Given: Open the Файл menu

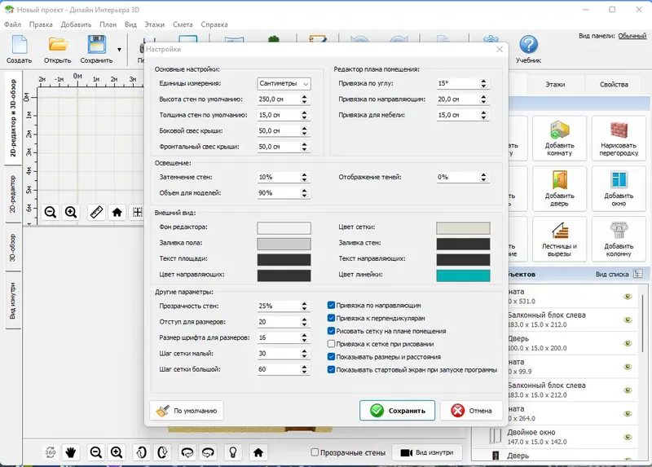Looking at the screenshot, I should pyautogui.click(x=12, y=24).
